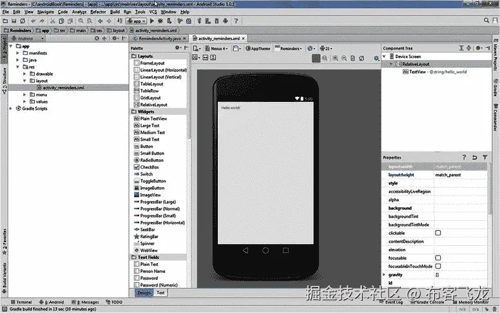
Task: Click the Find magnifier icon in toolbar
Action: click(81, 21)
